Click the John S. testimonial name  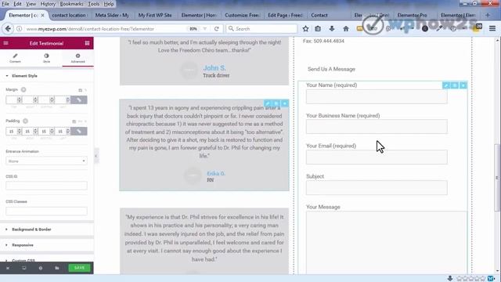[214, 68]
